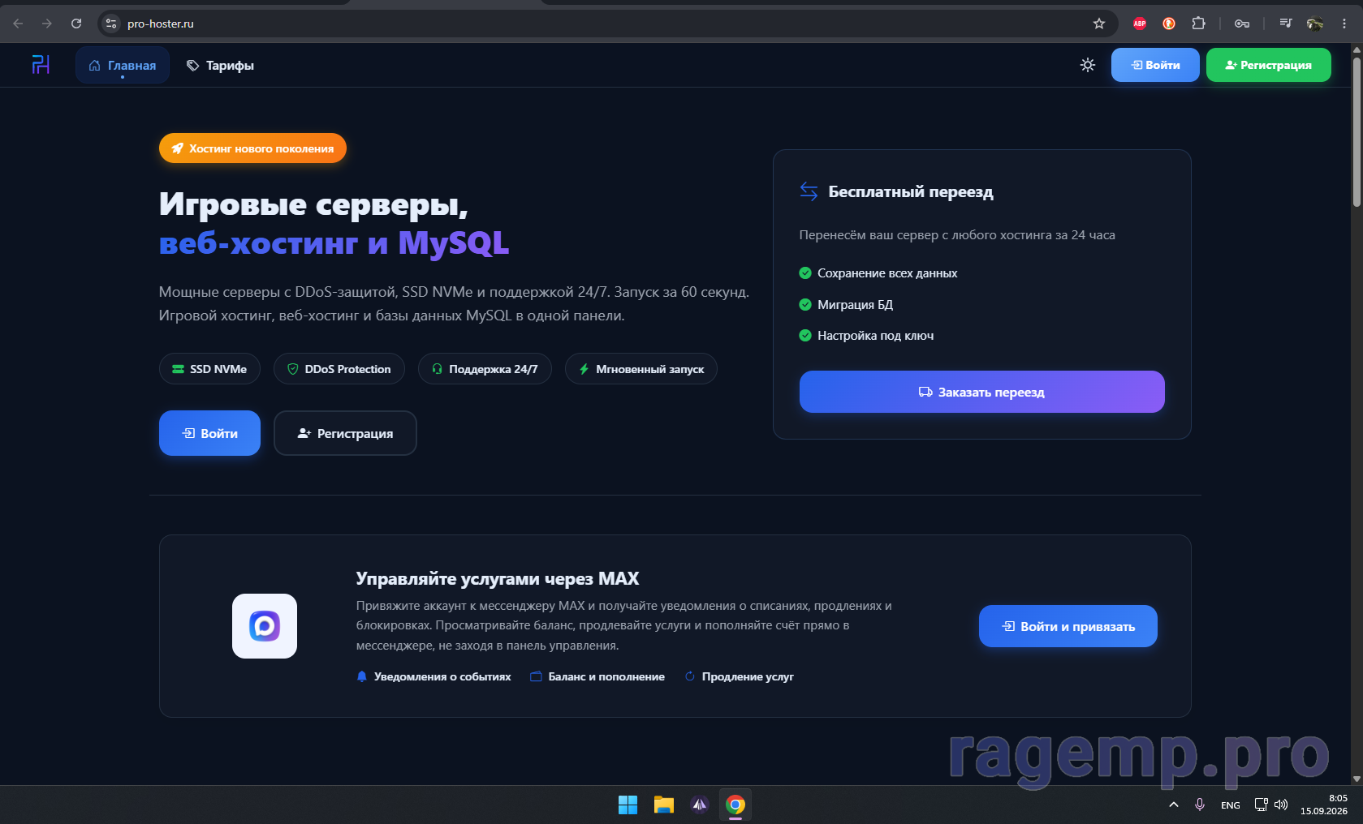Screen dimensions: 1363x824
Task: Click the Миграция БД text
Action: point(855,305)
